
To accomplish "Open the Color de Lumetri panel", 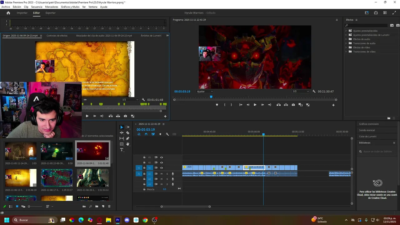I will (367, 137).
